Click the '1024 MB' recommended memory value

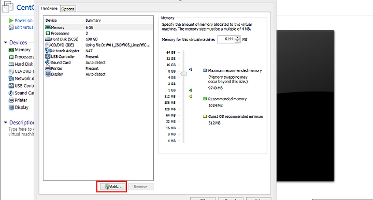coord(216,105)
